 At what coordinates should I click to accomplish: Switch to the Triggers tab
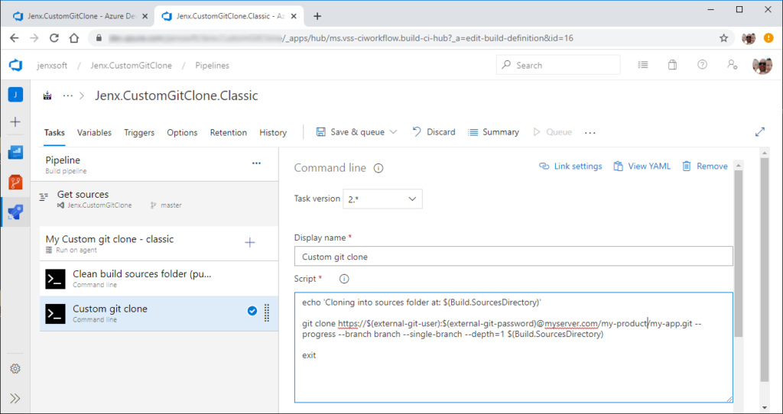pos(139,133)
